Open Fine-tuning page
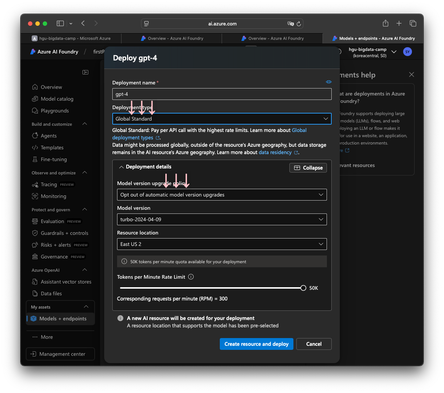The image size is (444, 393). coord(49,159)
